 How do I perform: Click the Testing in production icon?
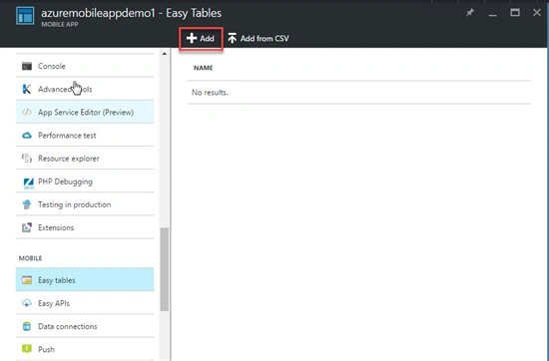(x=27, y=204)
